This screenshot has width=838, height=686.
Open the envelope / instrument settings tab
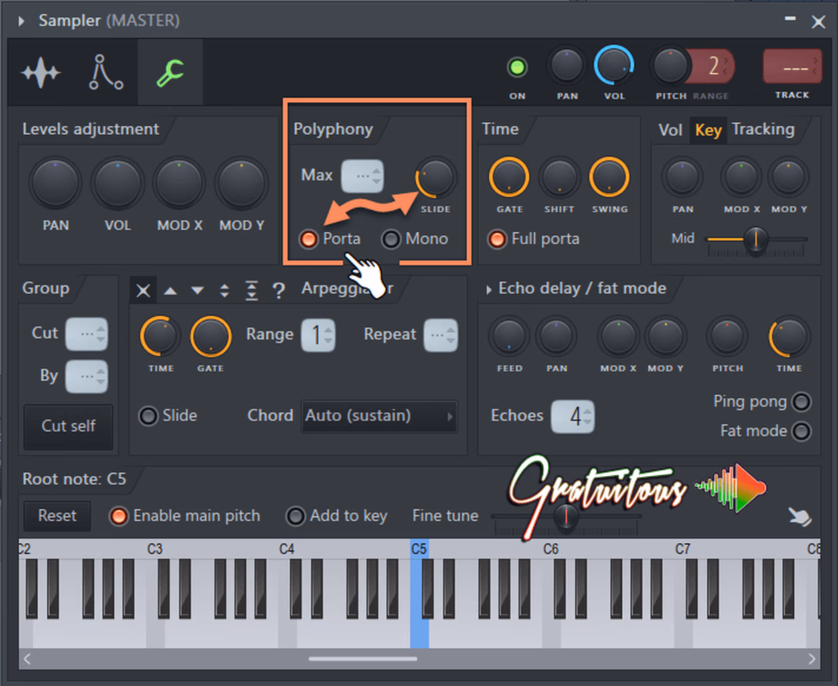coord(106,72)
